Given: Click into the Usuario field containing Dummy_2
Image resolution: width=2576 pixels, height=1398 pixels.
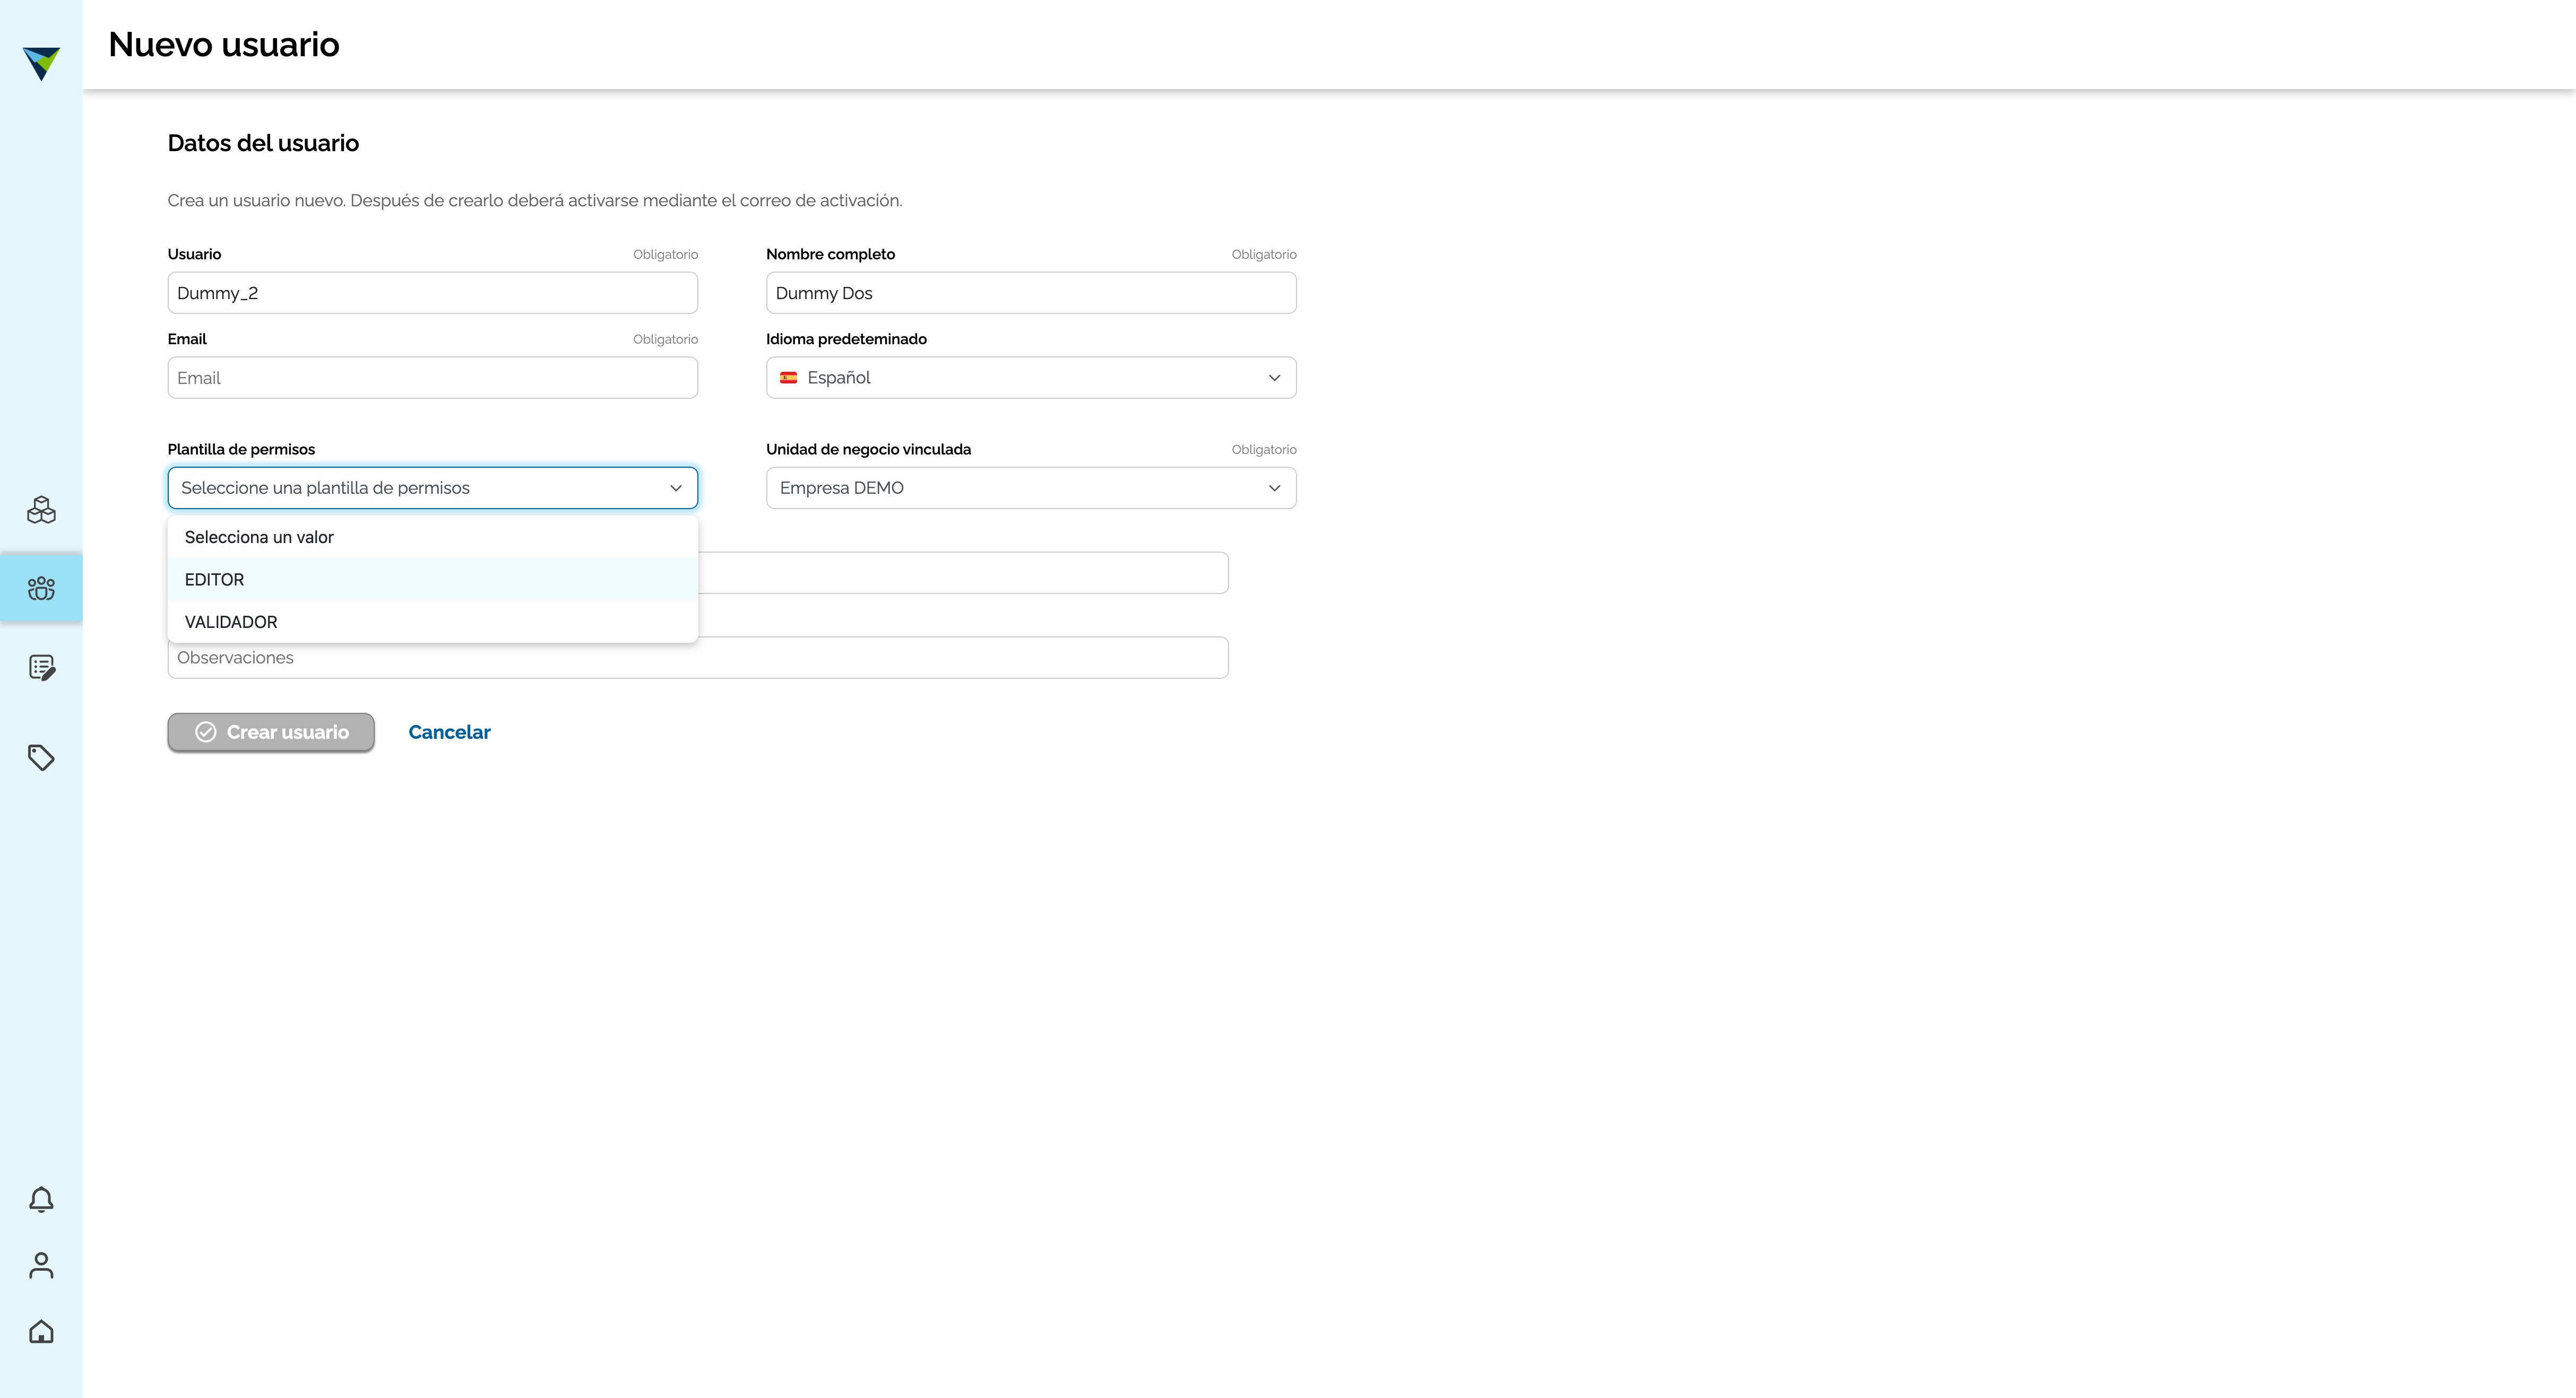Looking at the screenshot, I should click(433, 293).
